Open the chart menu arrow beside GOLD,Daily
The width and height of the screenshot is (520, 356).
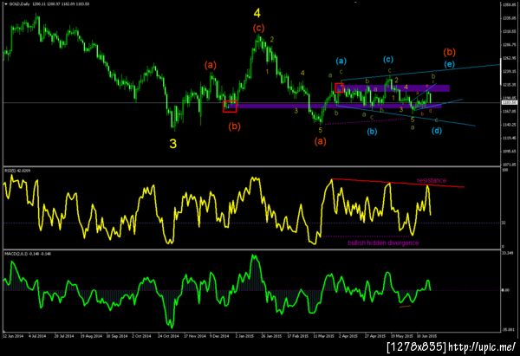(x=6, y=4)
